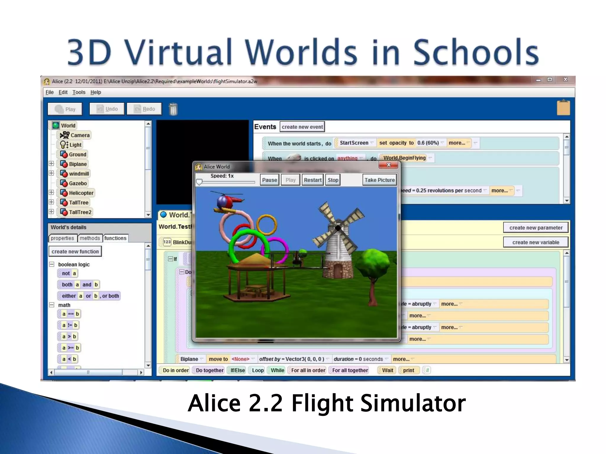606x454 pixels.
Task: Open the Help menu
Action: pos(96,92)
